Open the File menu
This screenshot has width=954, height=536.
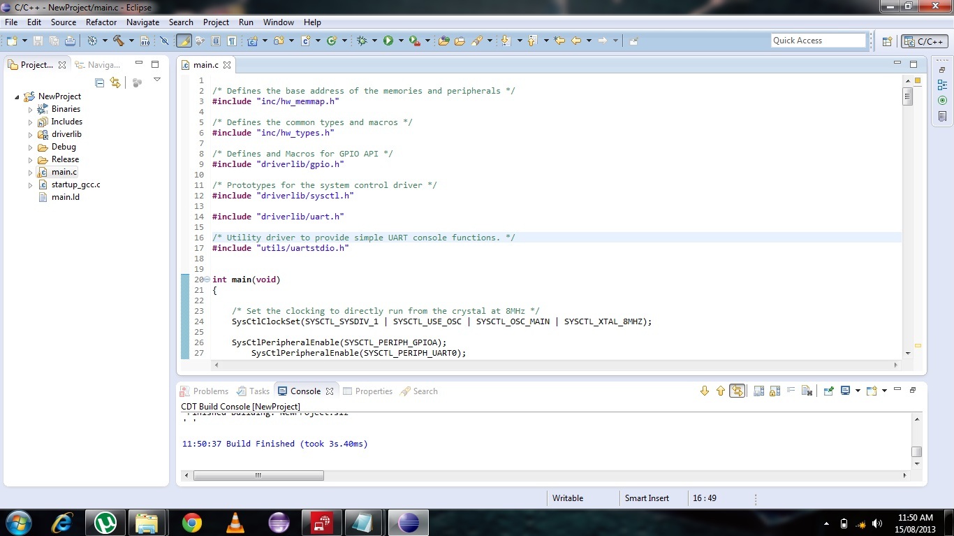(11, 22)
